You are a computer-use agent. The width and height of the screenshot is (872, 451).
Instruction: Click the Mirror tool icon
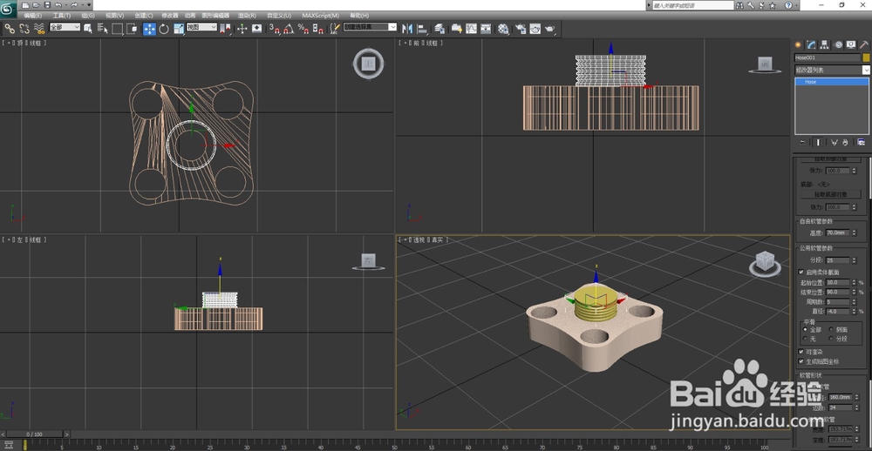pyautogui.click(x=407, y=29)
